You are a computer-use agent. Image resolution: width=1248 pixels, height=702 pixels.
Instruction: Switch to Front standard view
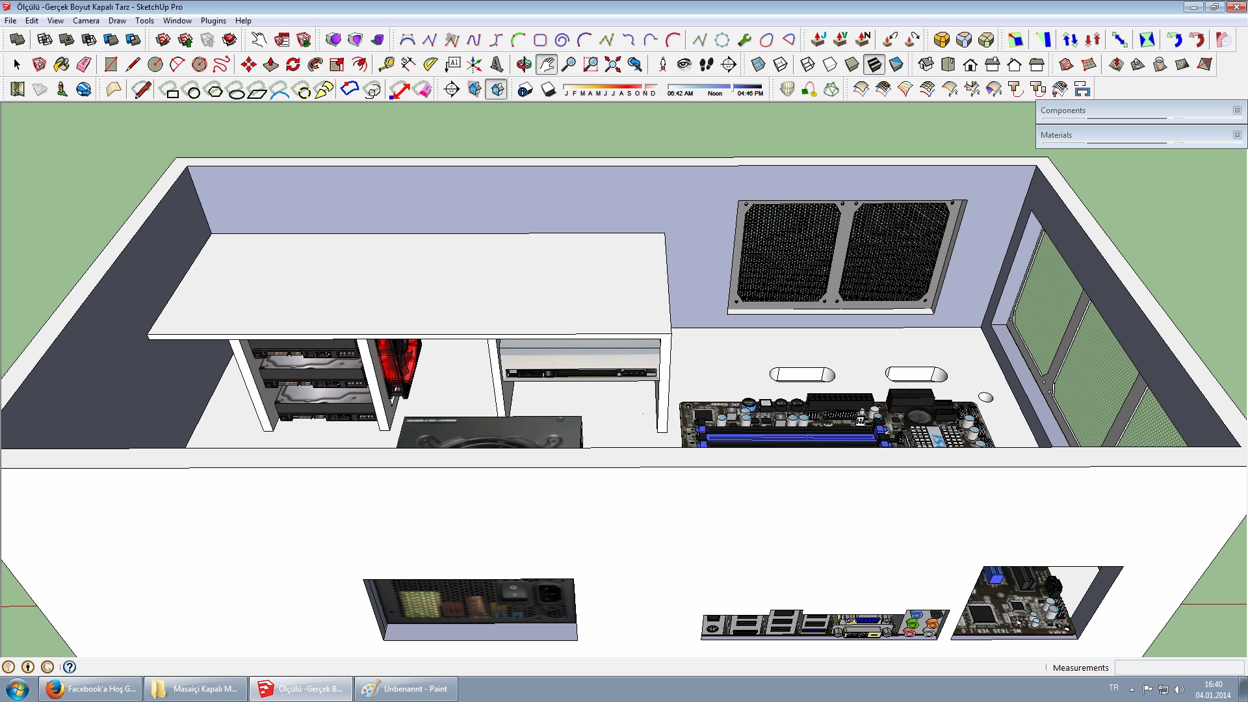[x=970, y=64]
